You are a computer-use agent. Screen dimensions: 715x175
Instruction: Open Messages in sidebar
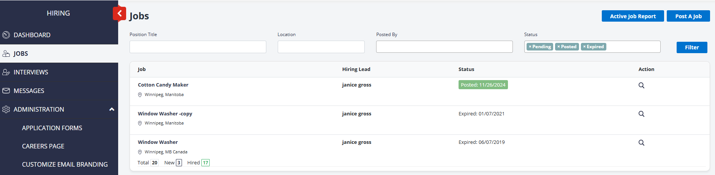point(29,91)
